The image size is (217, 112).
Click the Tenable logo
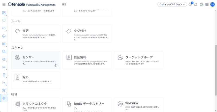(16, 4)
